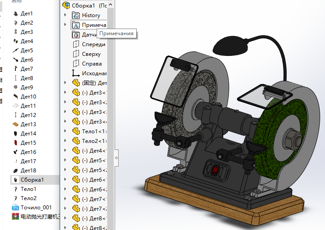This screenshot has width=325, height=230.
Task: Expand the Тело2<1> component node
Action: (x=65, y=141)
